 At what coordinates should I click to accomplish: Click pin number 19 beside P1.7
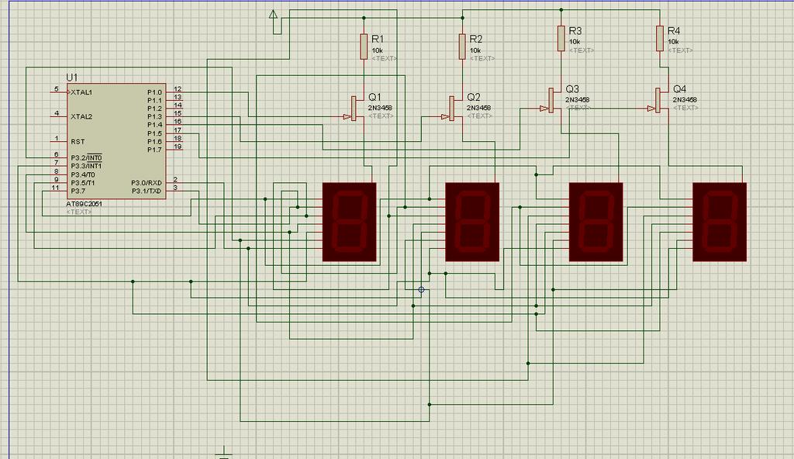178,147
